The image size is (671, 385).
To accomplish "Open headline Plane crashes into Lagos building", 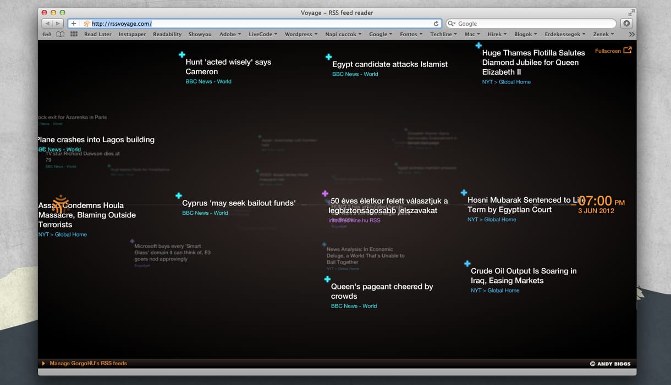I will point(96,140).
